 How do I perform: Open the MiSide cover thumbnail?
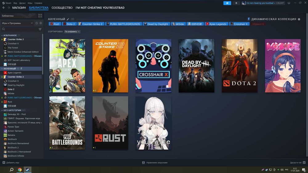tap(283, 66)
